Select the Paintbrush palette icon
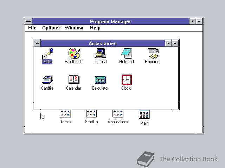The height and width of the screenshot is (168, 225). point(74,53)
